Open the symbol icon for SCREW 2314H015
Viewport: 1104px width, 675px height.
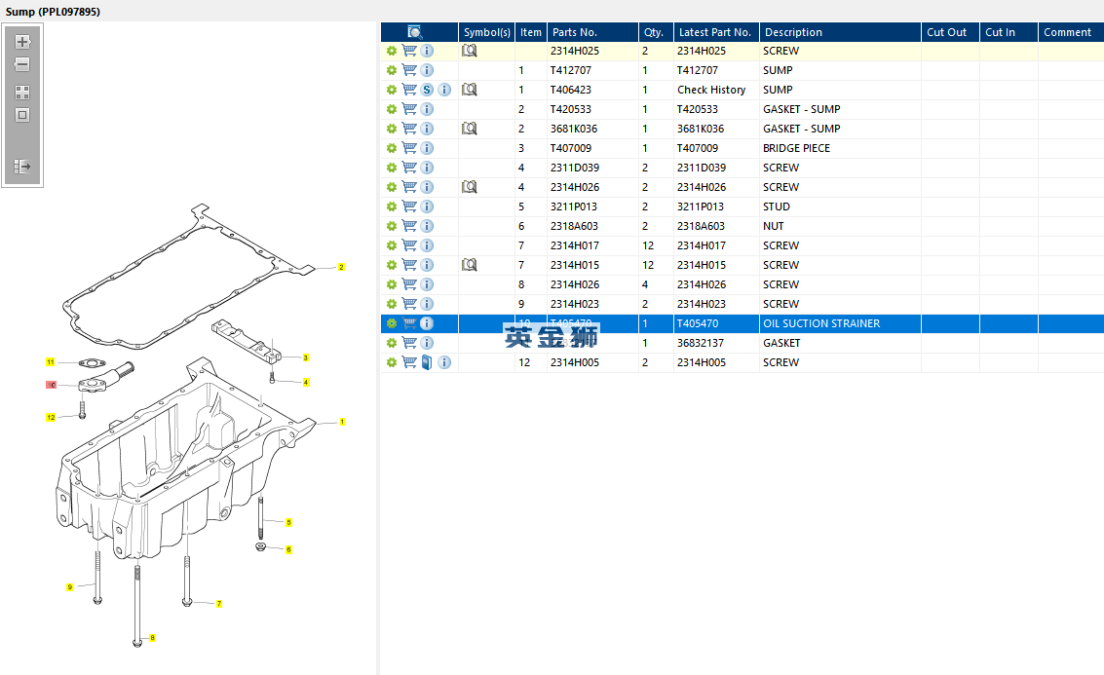coord(470,265)
